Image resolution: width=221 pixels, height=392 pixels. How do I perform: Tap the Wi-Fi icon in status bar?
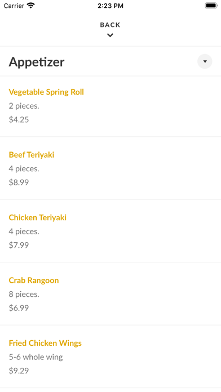[31, 6]
